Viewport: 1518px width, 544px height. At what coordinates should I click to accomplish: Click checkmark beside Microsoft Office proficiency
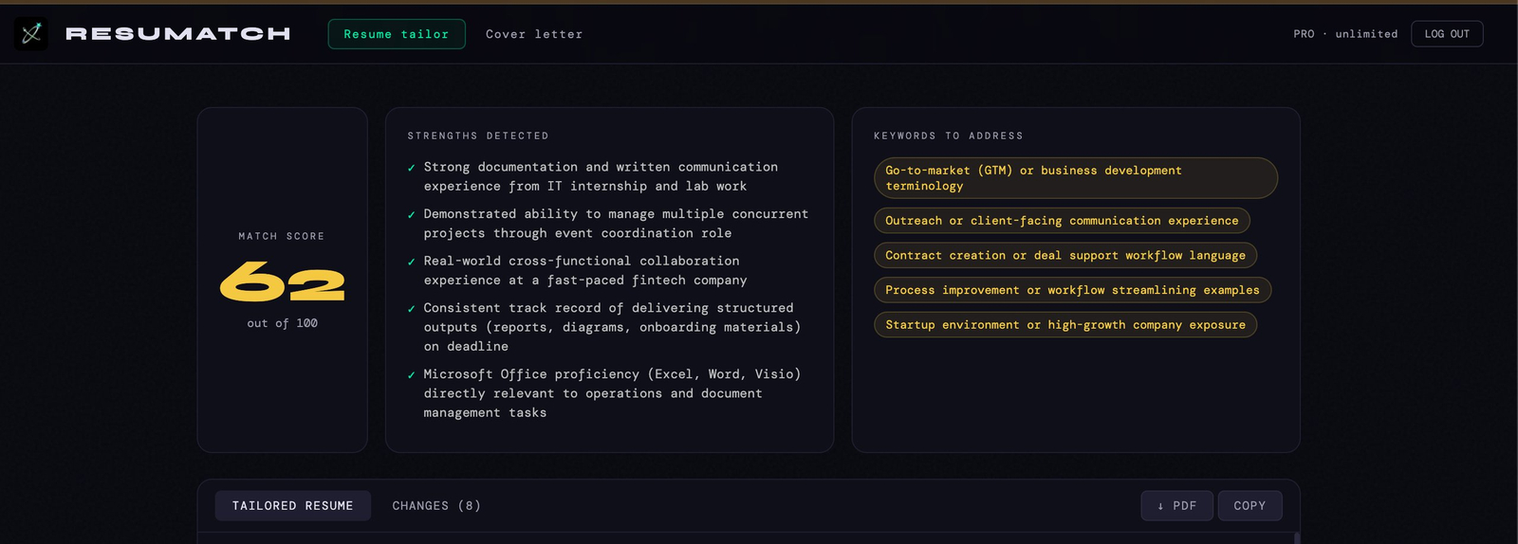(411, 375)
